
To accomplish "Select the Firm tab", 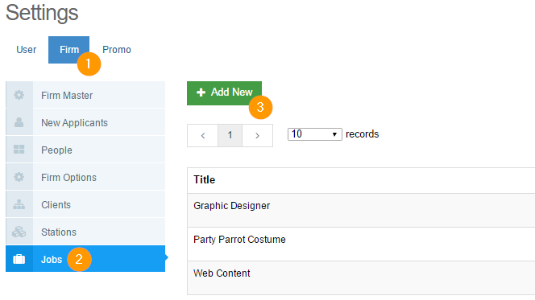I will (x=69, y=50).
